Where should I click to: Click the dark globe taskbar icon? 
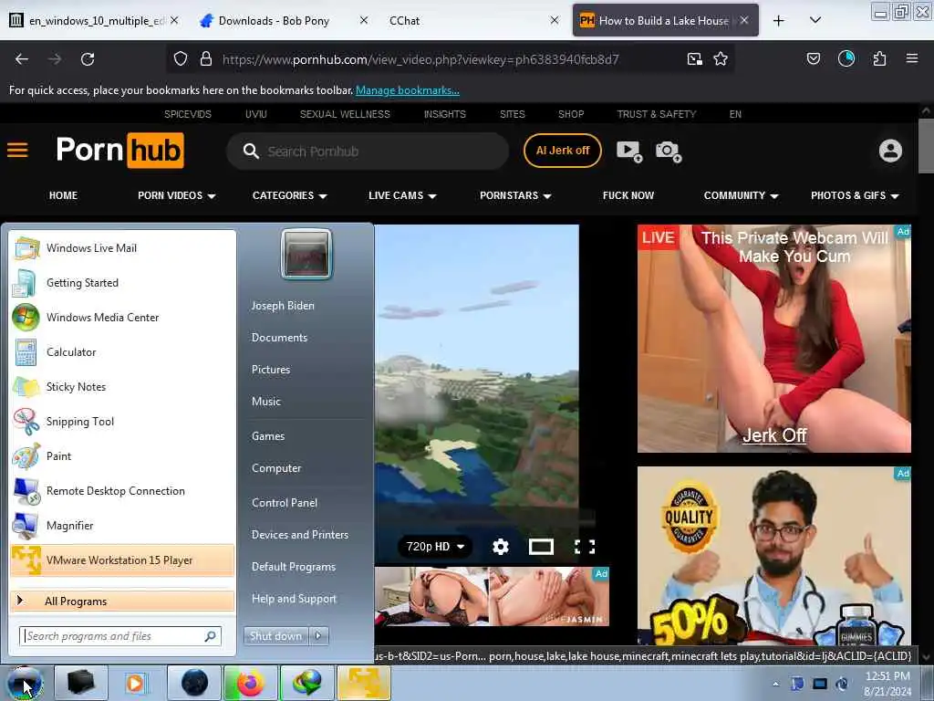pyautogui.click(x=194, y=683)
